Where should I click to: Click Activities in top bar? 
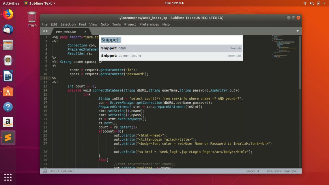pyautogui.click(x=11, y=3)
